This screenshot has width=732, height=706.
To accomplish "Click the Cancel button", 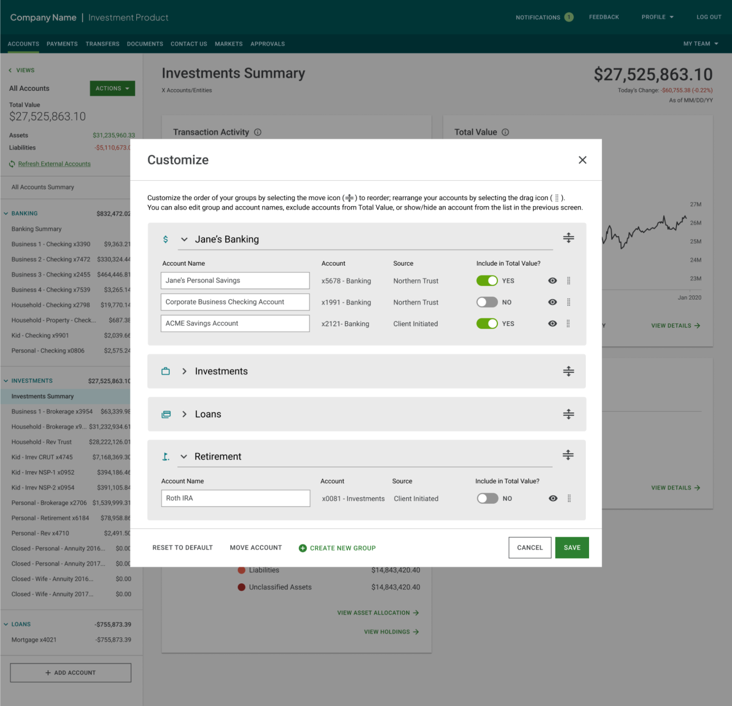I will [x=530, y=548].
